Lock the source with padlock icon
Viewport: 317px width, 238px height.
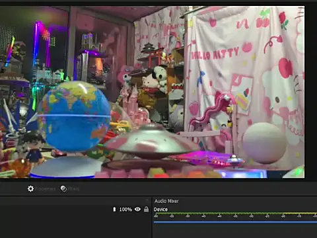click(146, 209)
